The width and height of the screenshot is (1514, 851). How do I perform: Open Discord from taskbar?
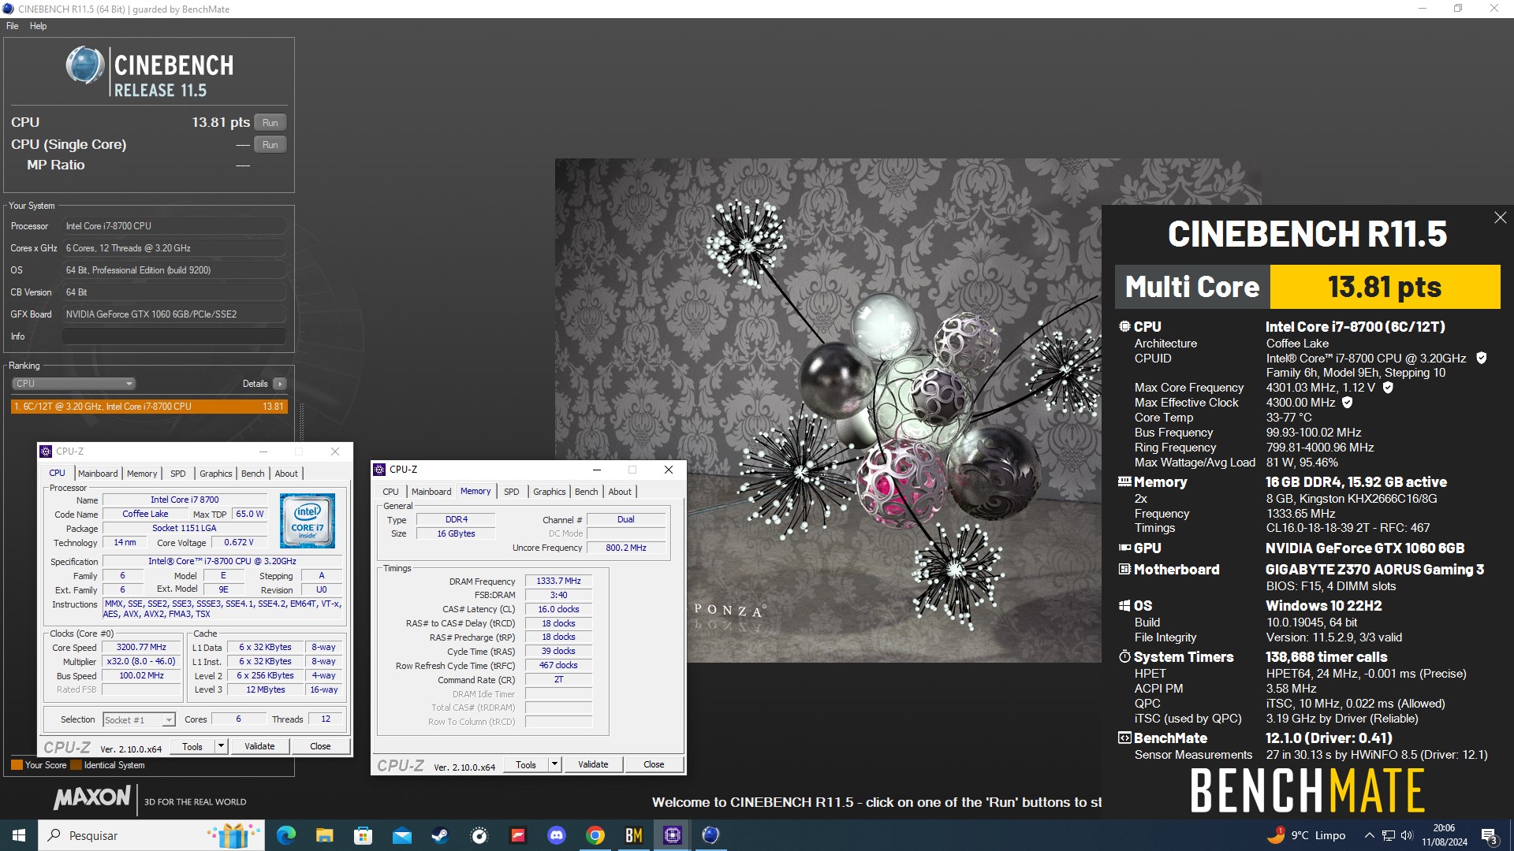coord(557,835)
